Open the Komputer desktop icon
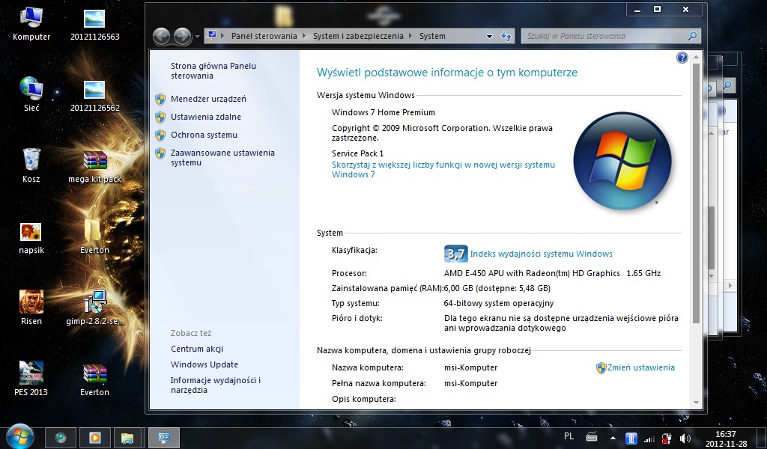This screenshot has height=449, width=767. pyautogui.click(x=31, y=24)
